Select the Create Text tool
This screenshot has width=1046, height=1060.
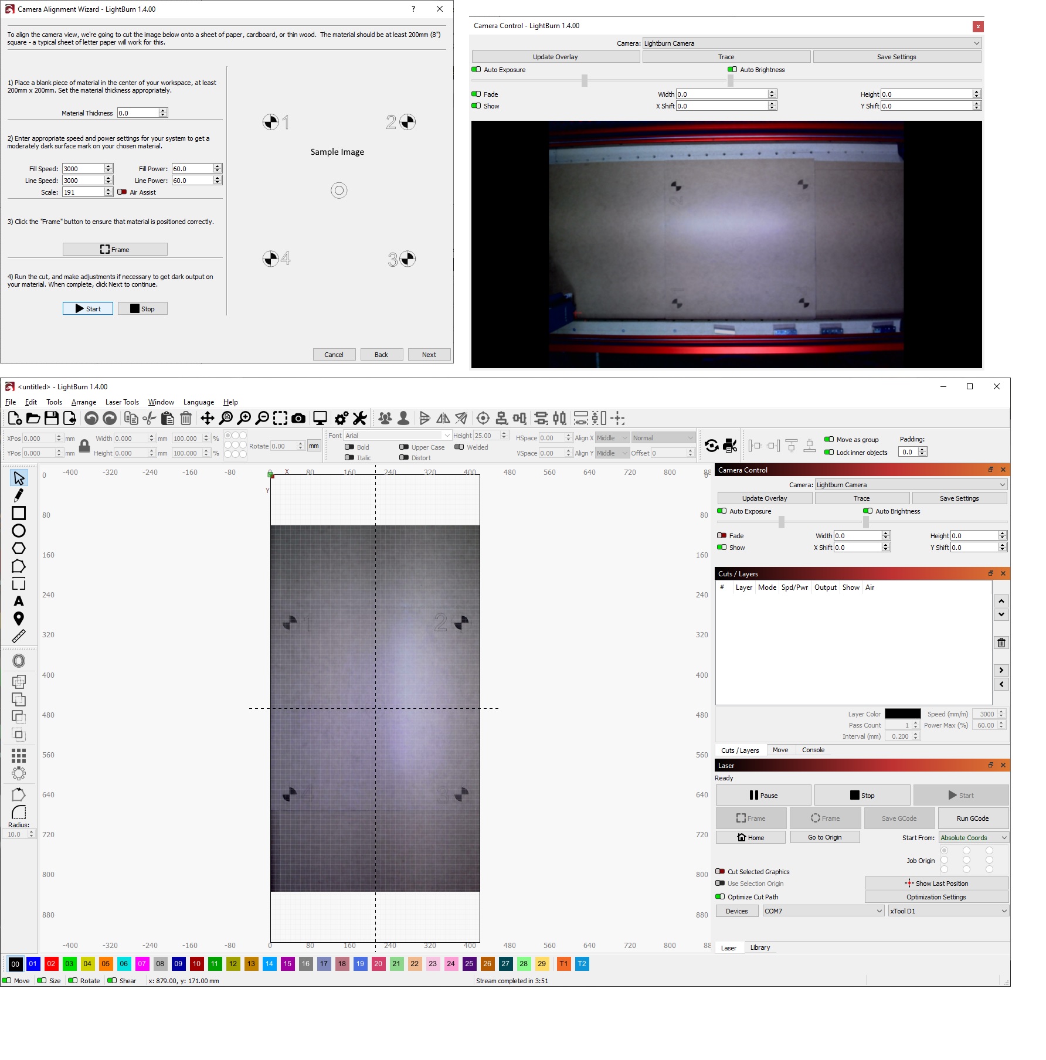tap(19, 601)
